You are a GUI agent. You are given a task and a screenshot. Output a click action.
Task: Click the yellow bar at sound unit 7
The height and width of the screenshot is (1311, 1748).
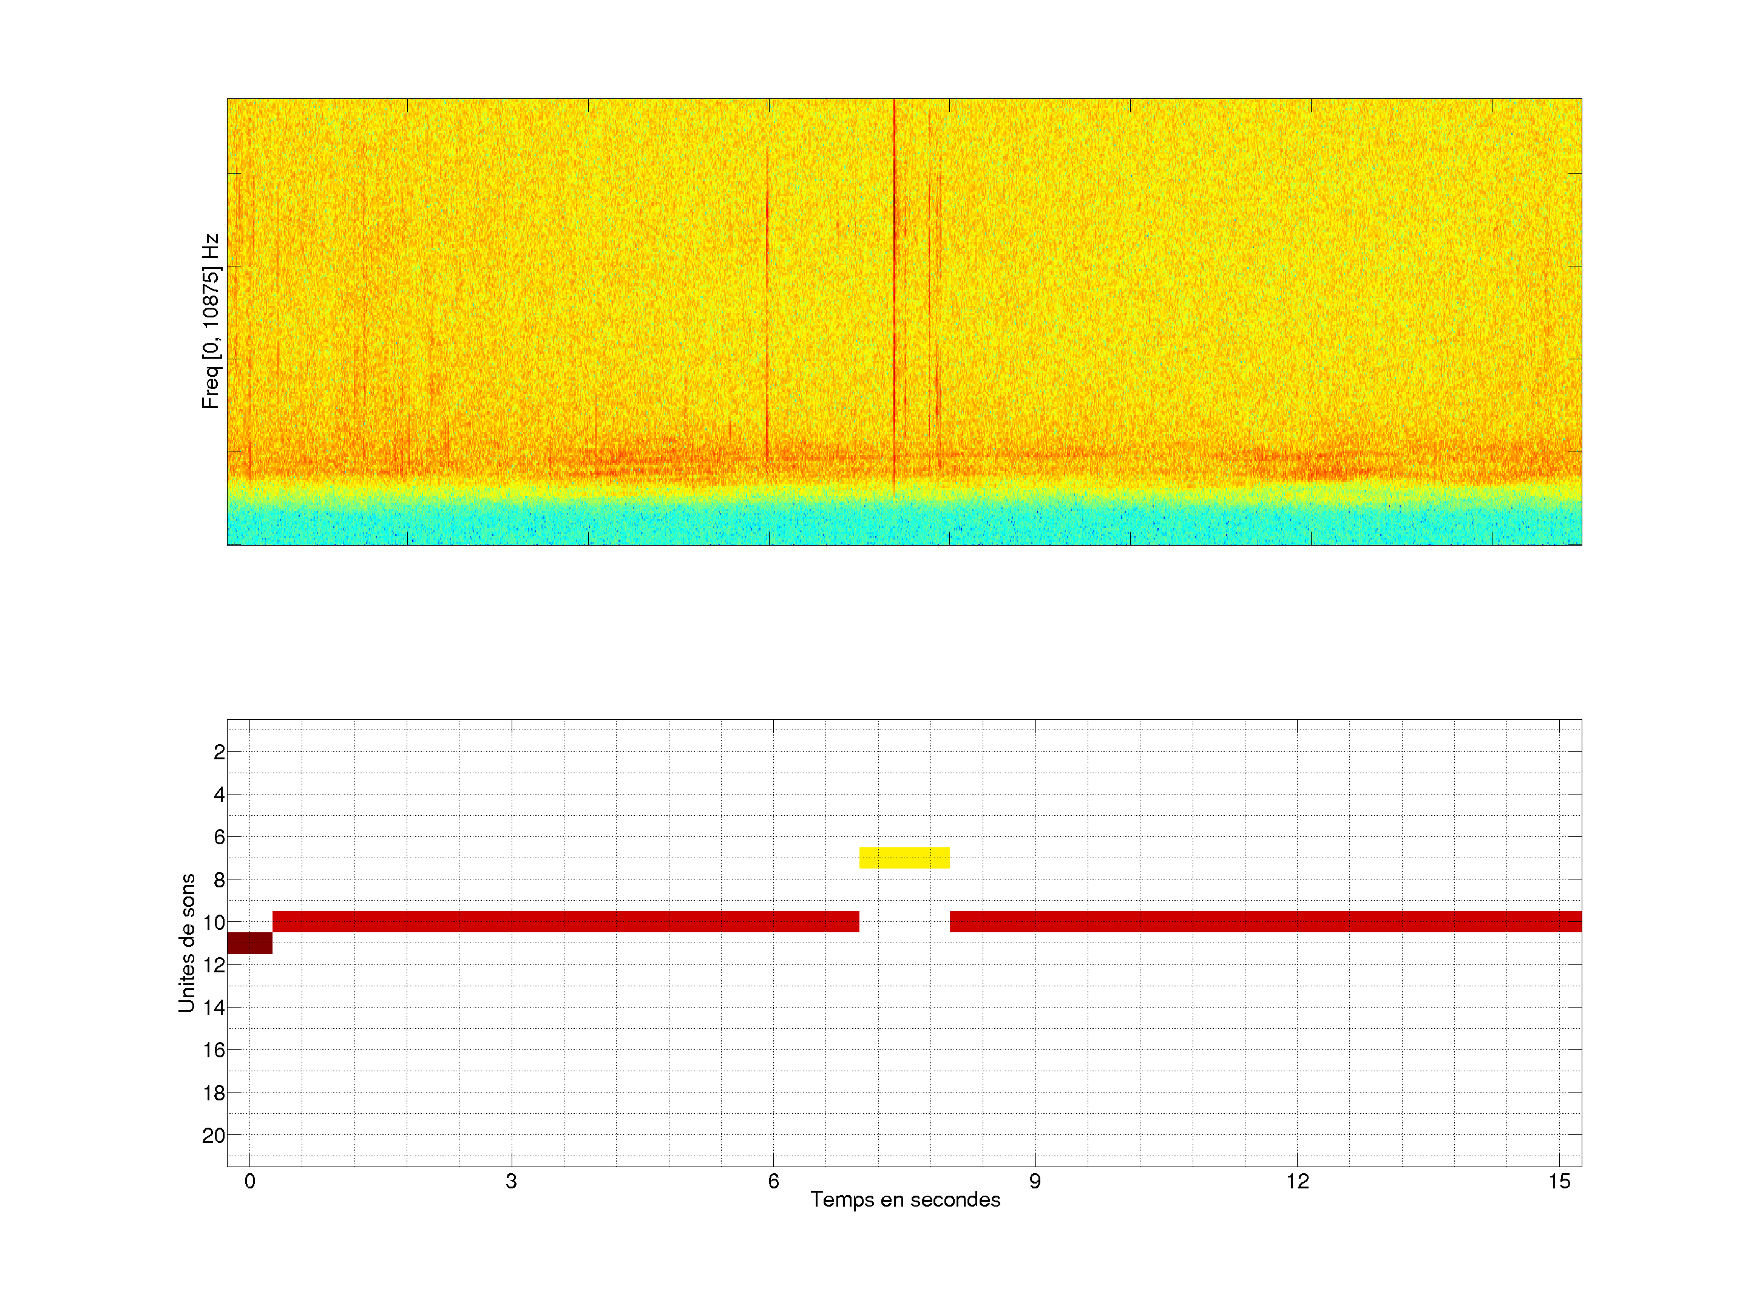[x=904, y=858]
